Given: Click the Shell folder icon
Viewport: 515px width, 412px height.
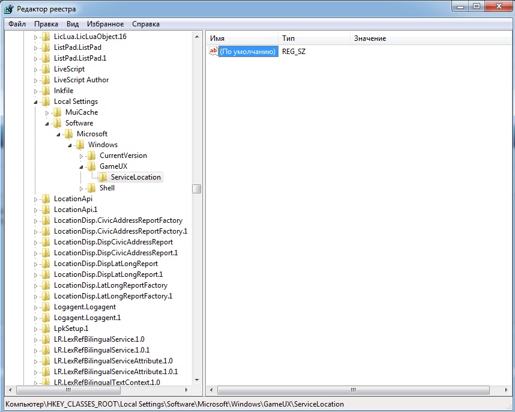Looking at the screenshot, I should (x=92, y=188).
